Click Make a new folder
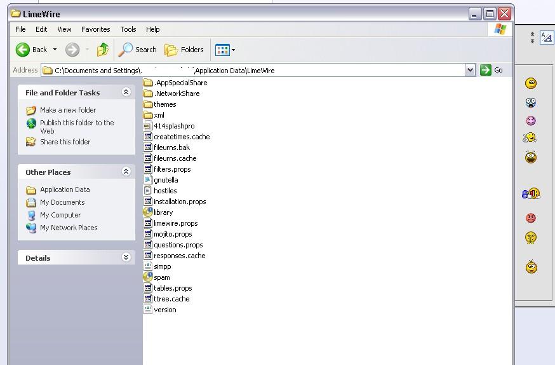 pos(67,110)
